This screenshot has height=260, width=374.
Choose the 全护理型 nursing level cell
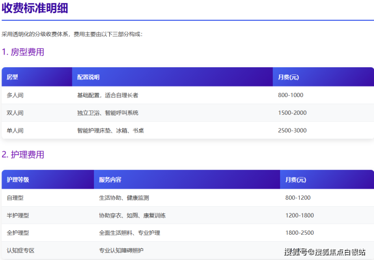[x=18, y=233]
